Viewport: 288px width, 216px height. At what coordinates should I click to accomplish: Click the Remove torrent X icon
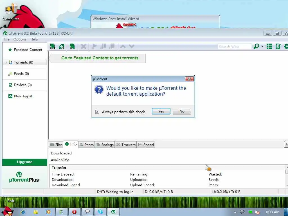tap(83, 46)
